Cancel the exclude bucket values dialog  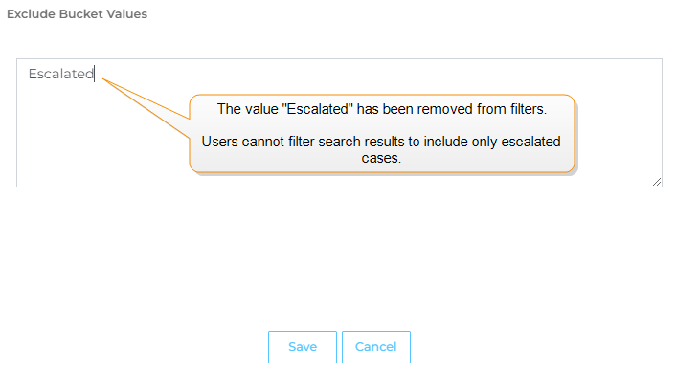pyautogui.click(x=376, y=347)
